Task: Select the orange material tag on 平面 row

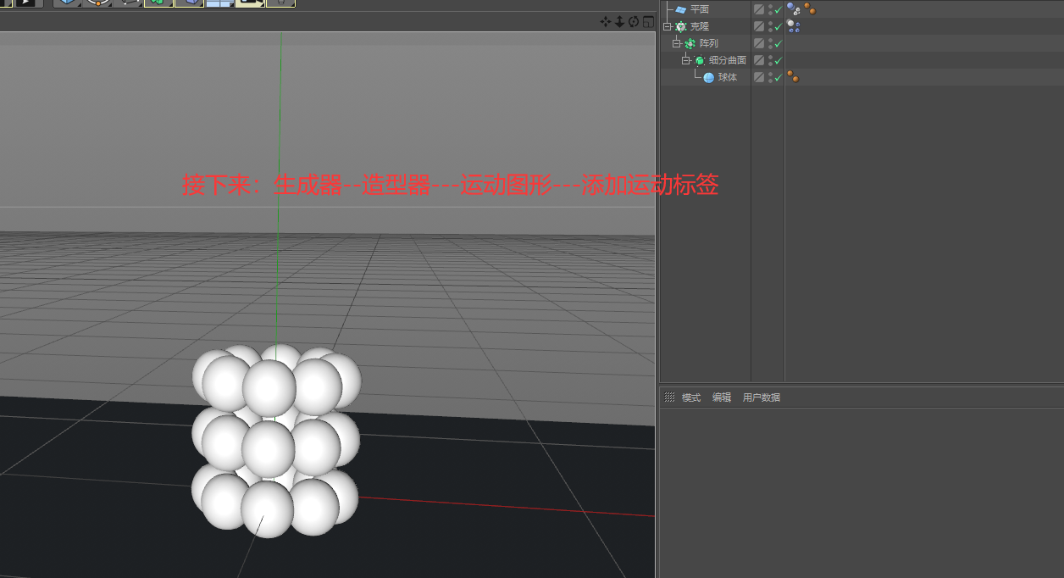Action: pos(810,9)
